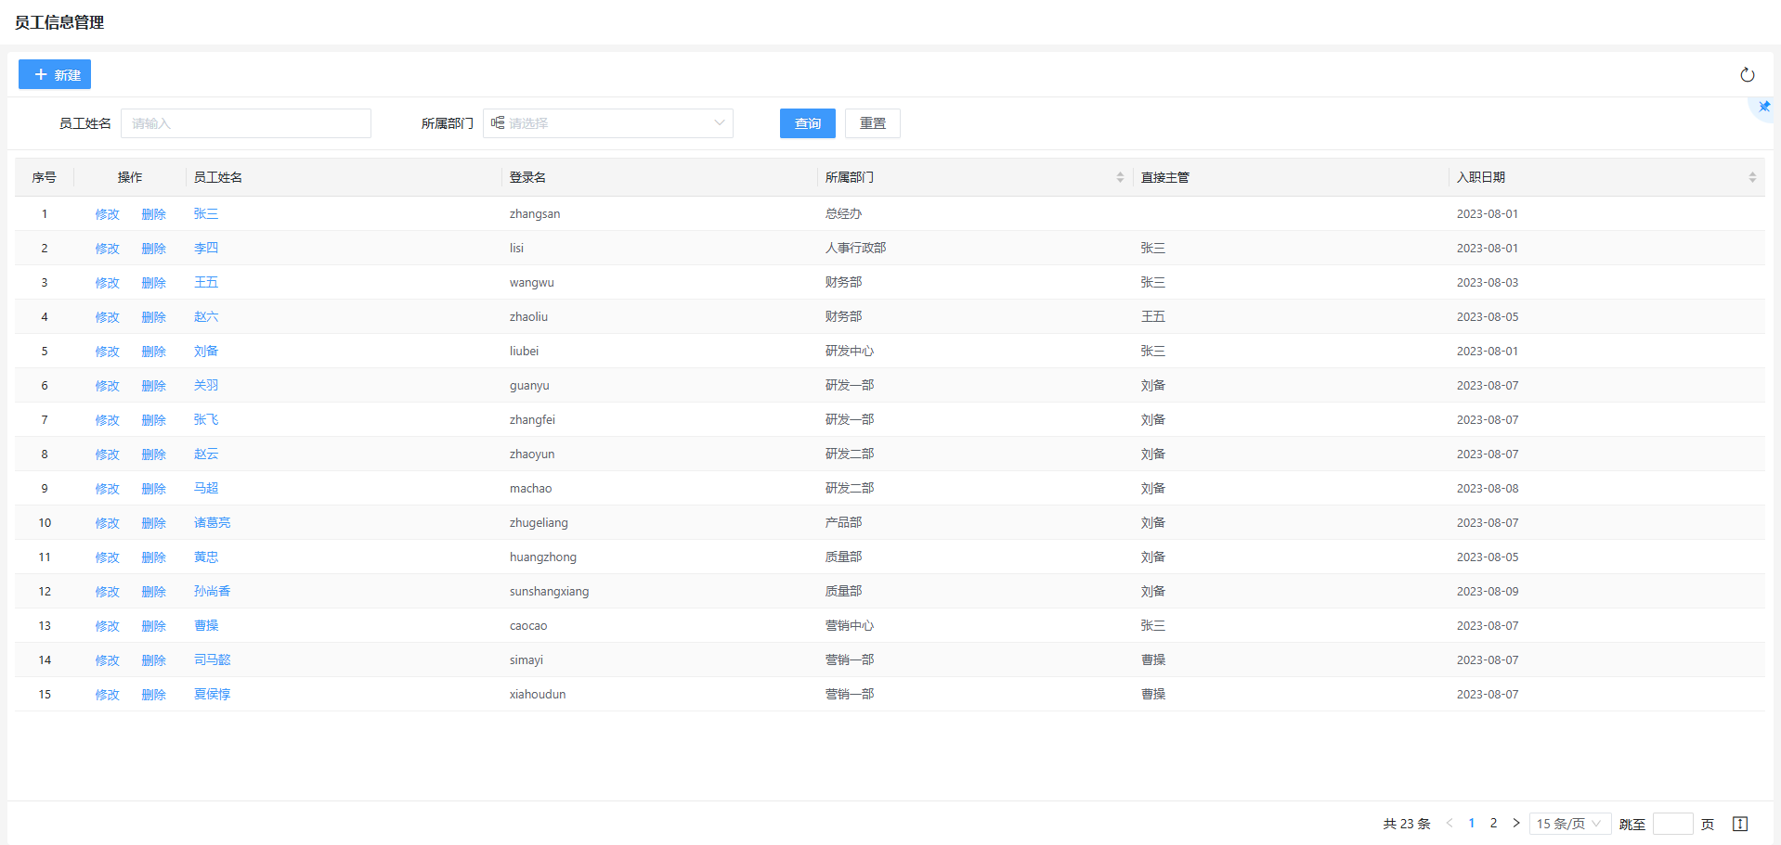
Task: Open employee name link 曹操
Action: coord(206,626)
